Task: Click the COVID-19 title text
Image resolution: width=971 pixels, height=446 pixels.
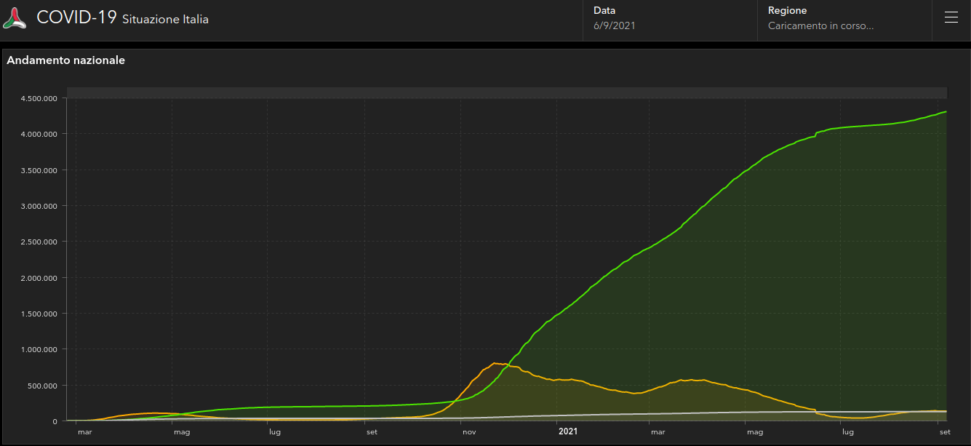Action: pos(76,18)
